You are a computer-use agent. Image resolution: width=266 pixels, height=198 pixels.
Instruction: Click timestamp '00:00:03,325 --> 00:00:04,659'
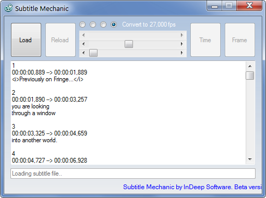50,133
